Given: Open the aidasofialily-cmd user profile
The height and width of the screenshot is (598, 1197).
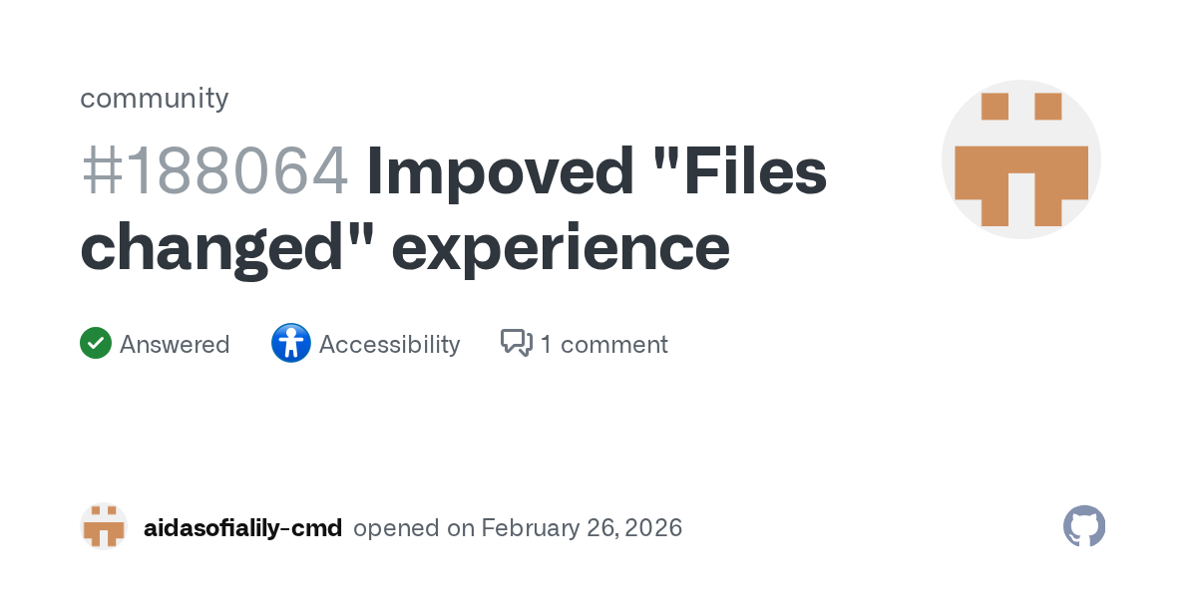Looking at the screenshot, I should coord(242,528).
